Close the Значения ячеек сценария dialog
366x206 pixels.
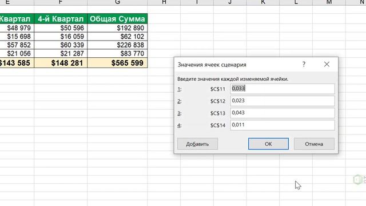point(327,65)
